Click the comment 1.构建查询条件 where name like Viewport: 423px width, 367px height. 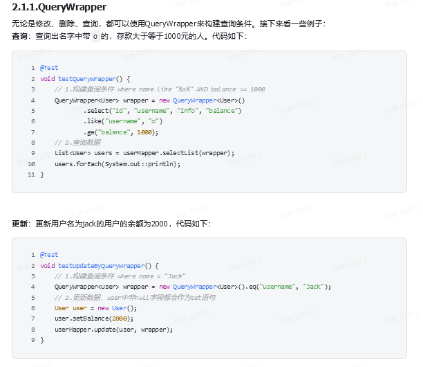click(x=160, y=89)
